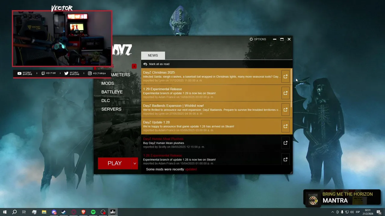Click the Mantra album art thumbnail
Viewport: 385px width, 216px height.
tap(313, 199)
